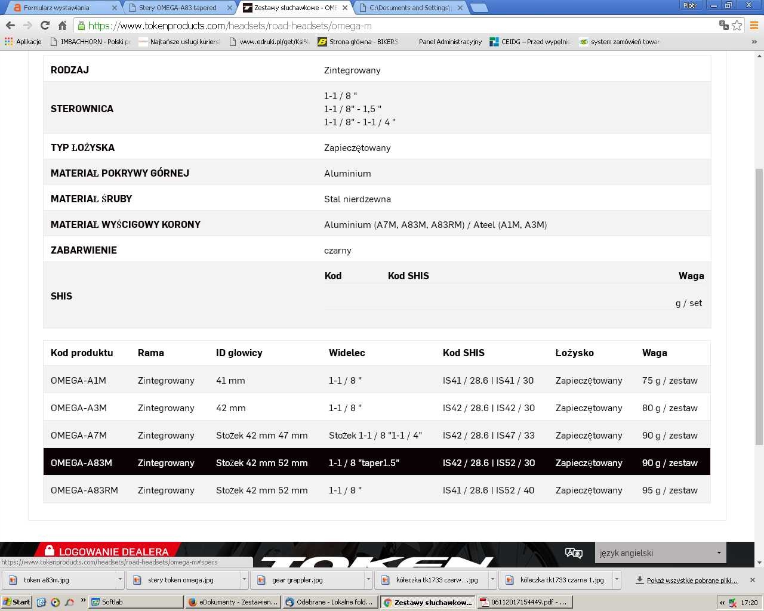Image resolution: width=764 pixels, height=611 pixels.
Task: Expand options for gear grappler.jpg download
Action: [x=368, y=579]
